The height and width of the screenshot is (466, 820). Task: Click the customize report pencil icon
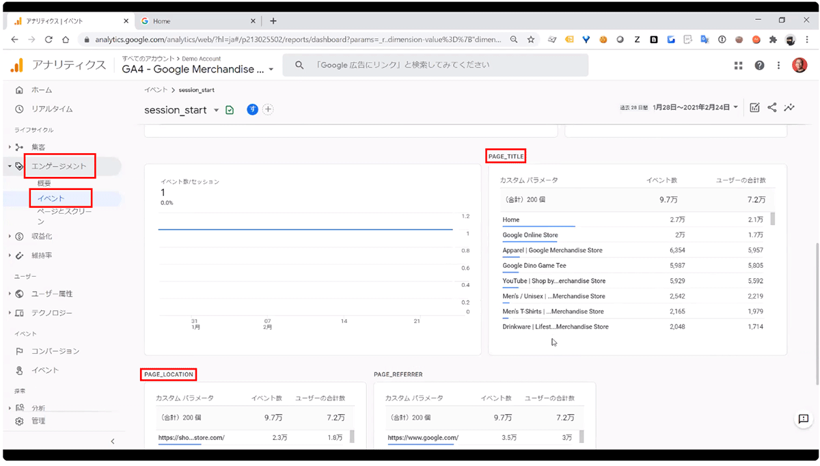click(754, 107)
